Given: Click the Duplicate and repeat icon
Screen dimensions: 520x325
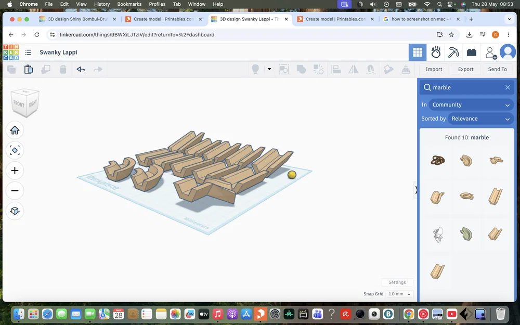Looking at the screenshot, I should [45, 69].
